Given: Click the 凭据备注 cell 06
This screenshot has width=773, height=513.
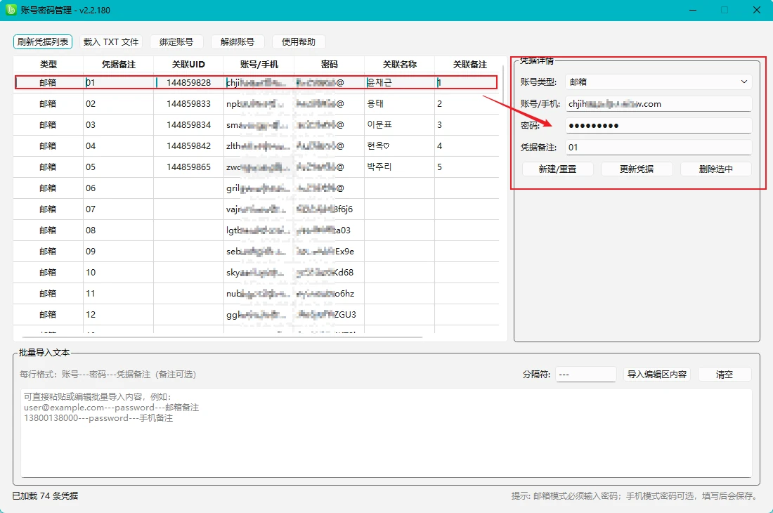Looking at the screenshot, I should [x=118, y=188].
